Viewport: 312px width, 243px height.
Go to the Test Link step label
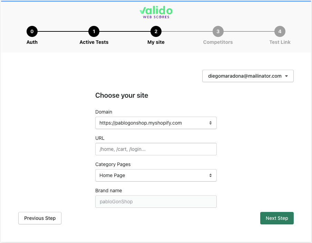(x=280, y=42)
